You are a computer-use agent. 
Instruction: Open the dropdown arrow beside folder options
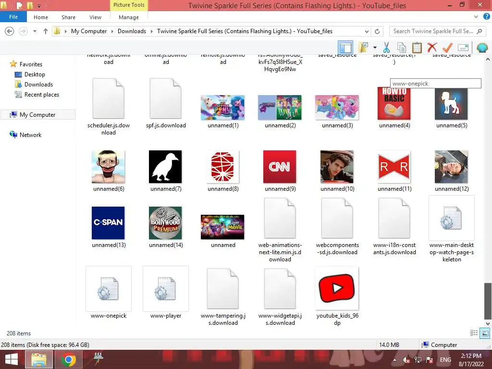click(x=375, y=48)
